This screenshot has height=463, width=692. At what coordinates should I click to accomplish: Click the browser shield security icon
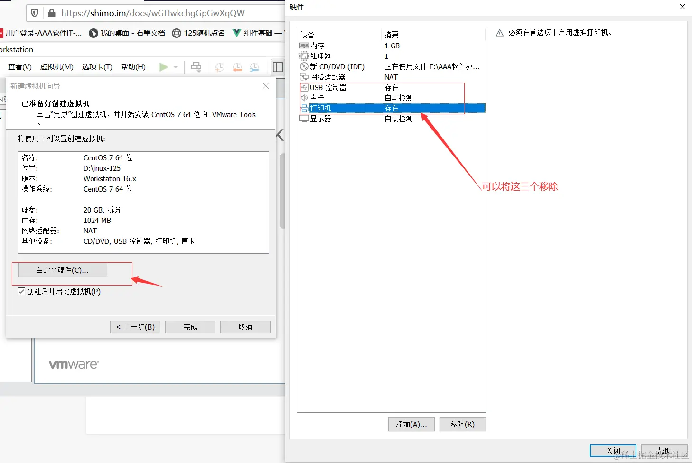tap(35, 13)
